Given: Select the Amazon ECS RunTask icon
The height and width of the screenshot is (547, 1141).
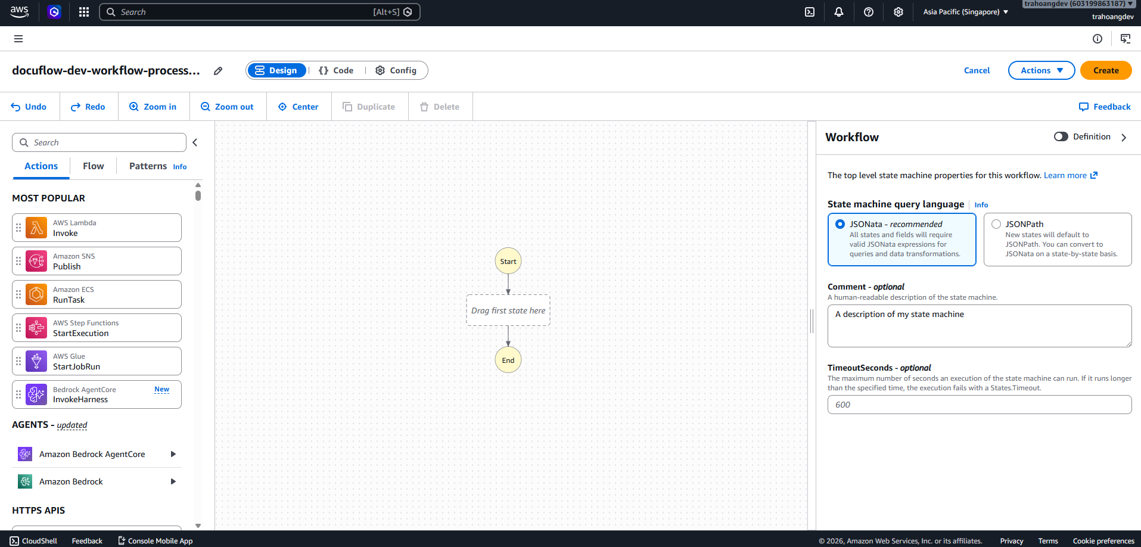Looking at the screenshot, I should (x=36, y=294).
